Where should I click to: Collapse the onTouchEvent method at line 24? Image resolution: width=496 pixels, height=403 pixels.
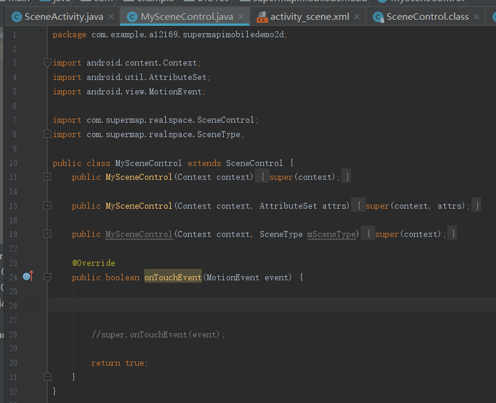click(x=47, y=277)
